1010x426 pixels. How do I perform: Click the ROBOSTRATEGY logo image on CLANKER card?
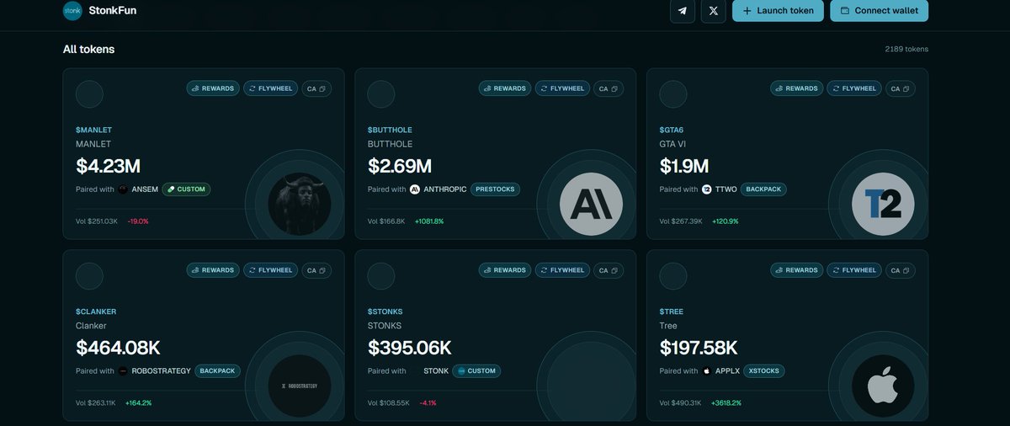pos(300,386)
